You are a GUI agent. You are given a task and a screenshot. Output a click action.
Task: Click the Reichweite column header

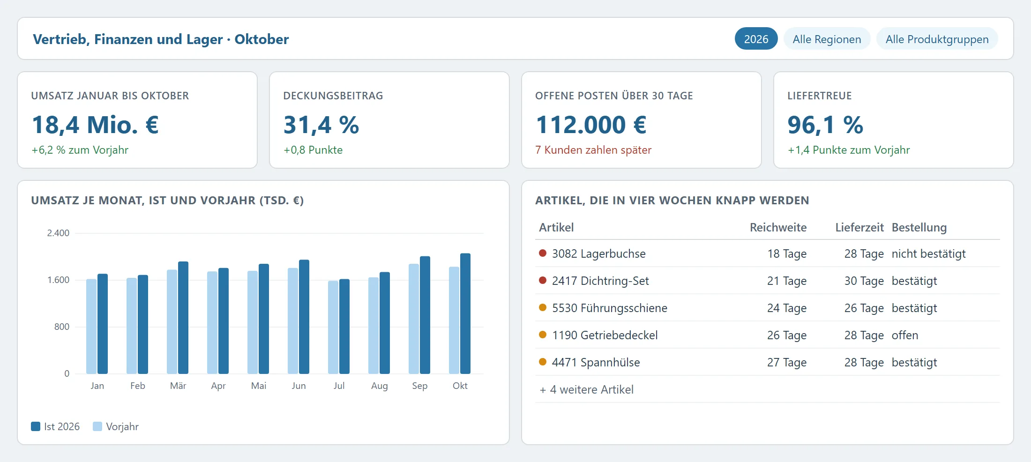pos(778,227)
